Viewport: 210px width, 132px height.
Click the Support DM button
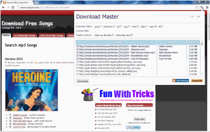[197, 81]
